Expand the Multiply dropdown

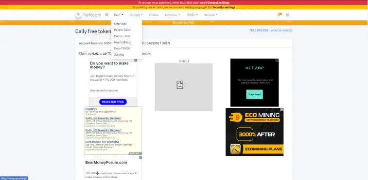point(136,15)
